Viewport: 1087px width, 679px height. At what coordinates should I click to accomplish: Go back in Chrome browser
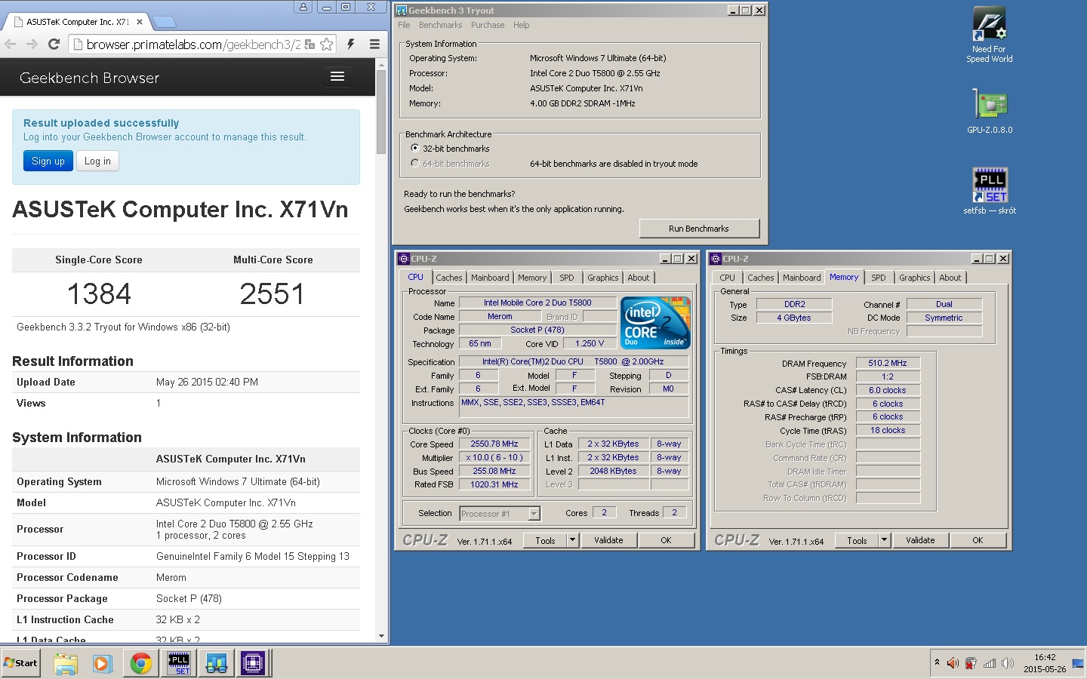[x=11, y=45]
